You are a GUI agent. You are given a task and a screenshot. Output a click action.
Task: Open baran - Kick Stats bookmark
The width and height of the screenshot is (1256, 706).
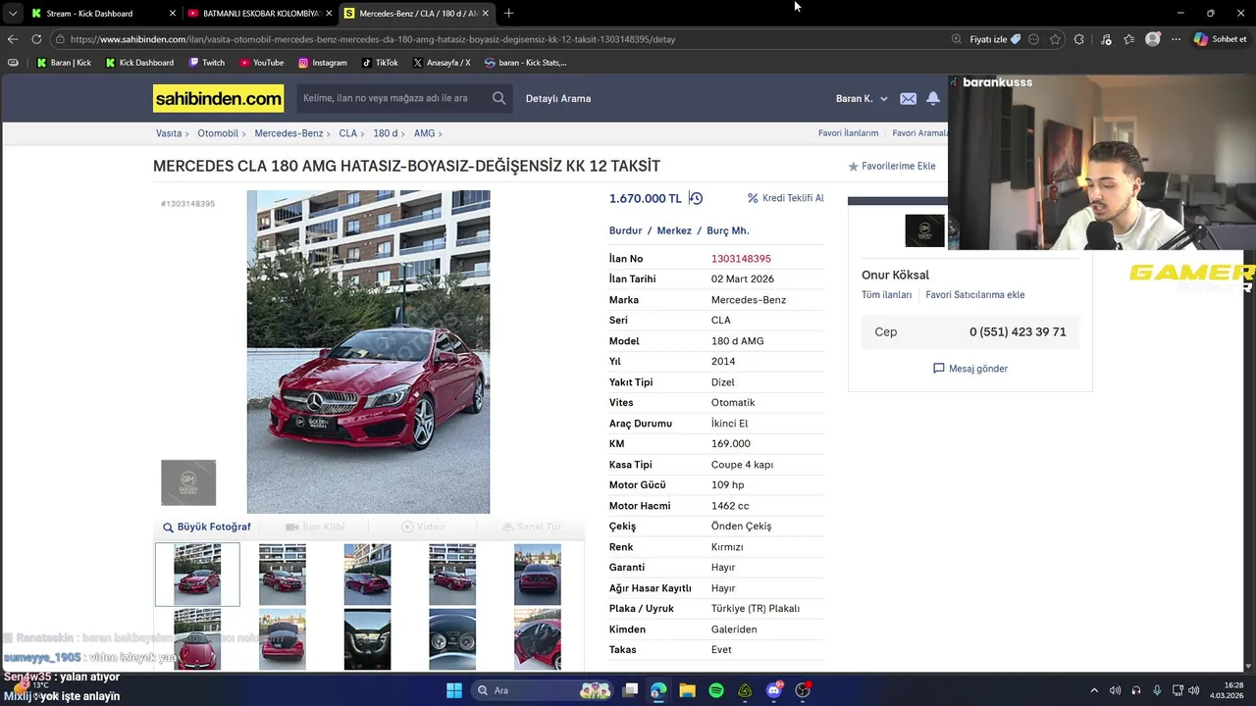pos(526,63)
